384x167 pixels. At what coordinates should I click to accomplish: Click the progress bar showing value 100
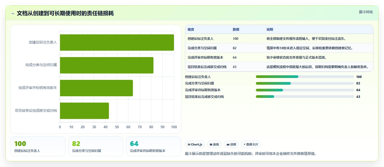(305, 77)
